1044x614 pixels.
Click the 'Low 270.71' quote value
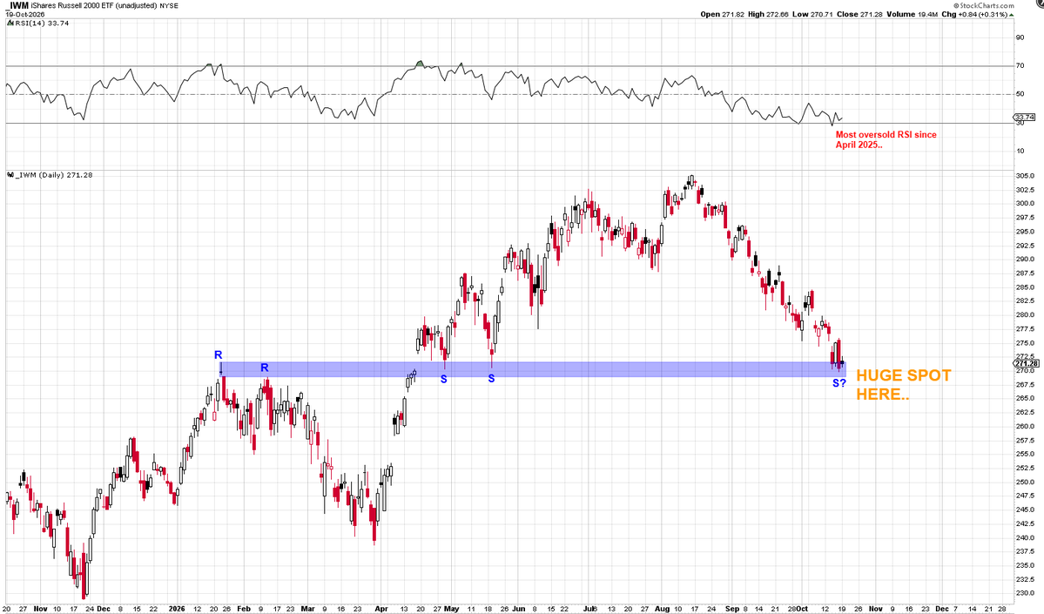[x=813, y=14]
